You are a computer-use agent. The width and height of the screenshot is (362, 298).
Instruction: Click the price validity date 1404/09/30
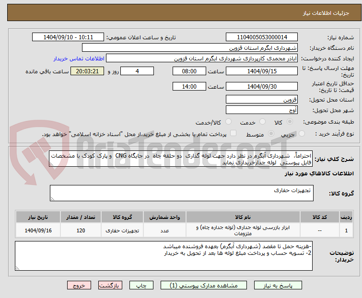pyautogui.click(x=262, y=87)
